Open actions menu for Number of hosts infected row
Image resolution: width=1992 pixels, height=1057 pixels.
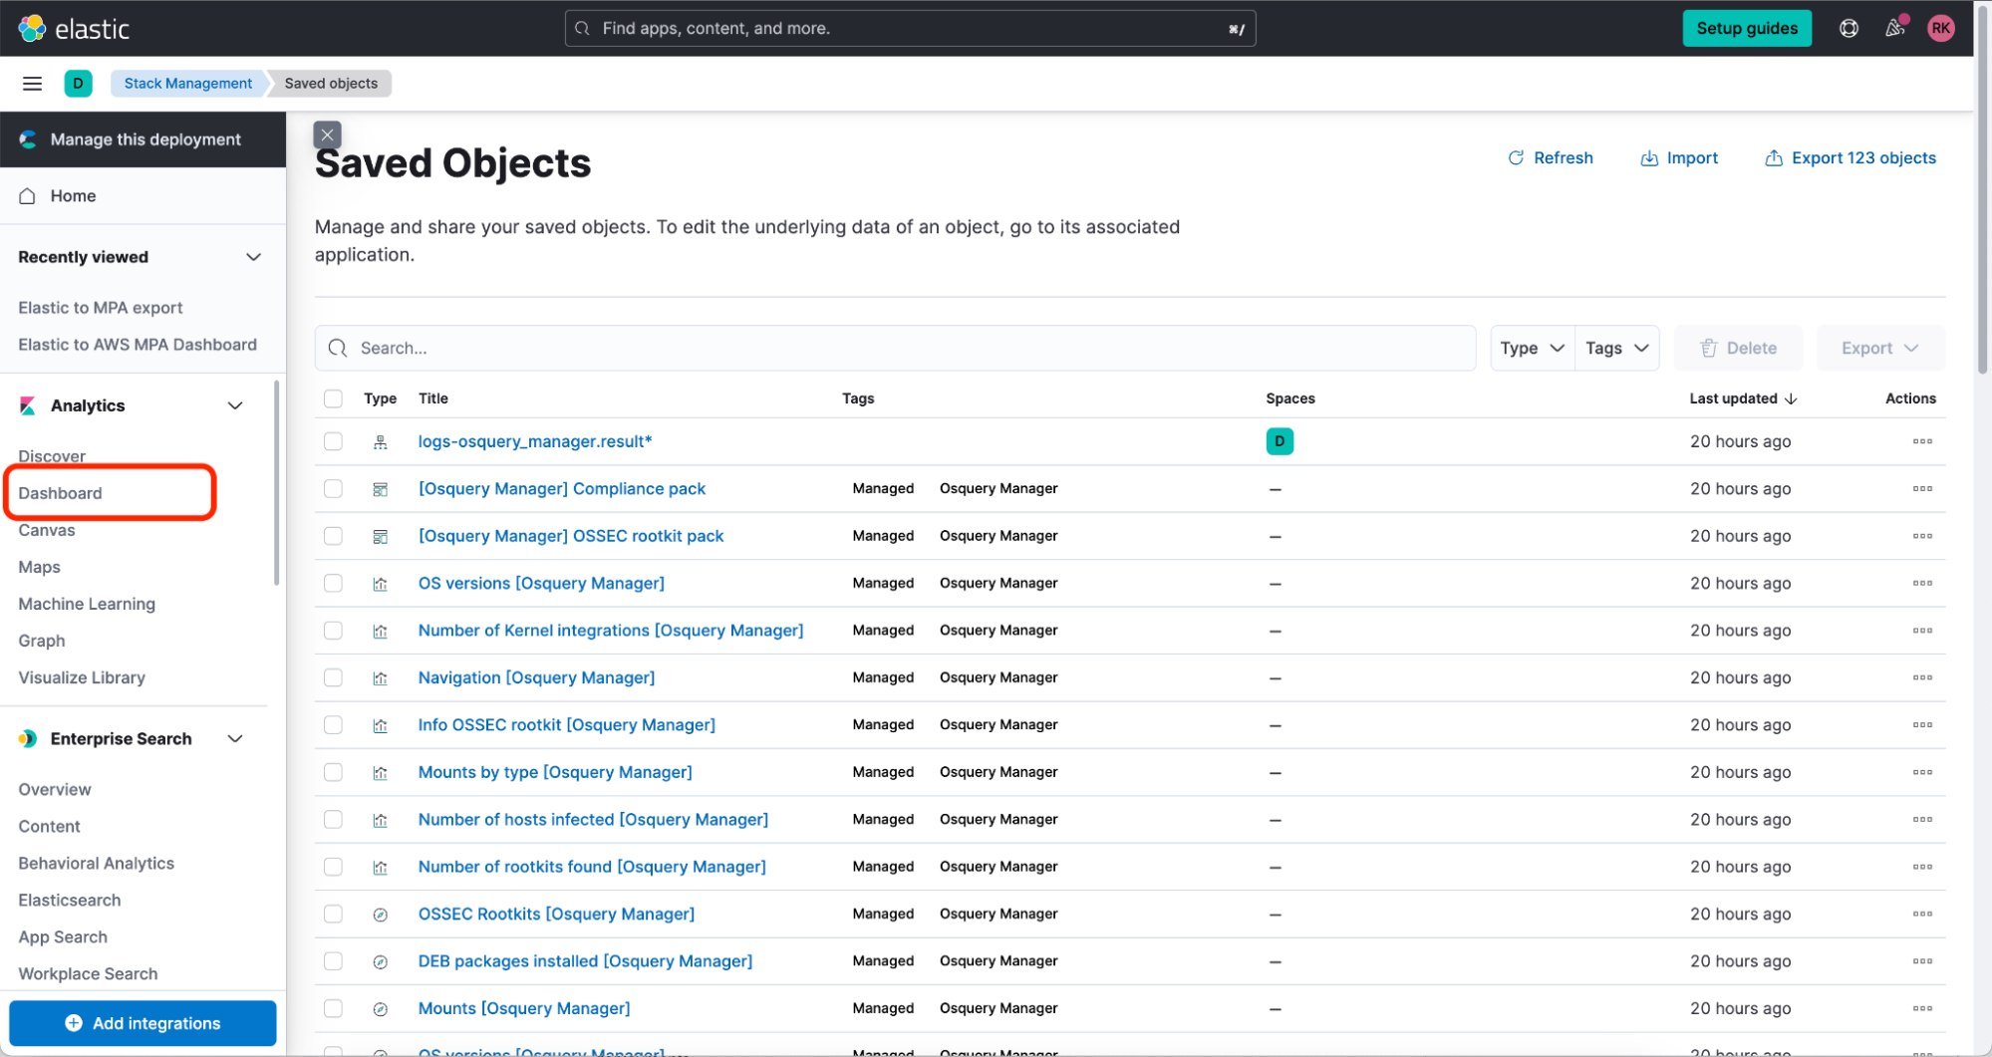tap(1922, 820)
